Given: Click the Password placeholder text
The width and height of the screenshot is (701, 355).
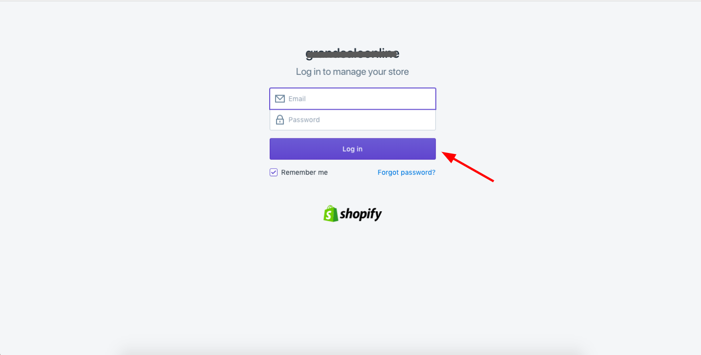Looking at the screenshot, I should 304,119.
